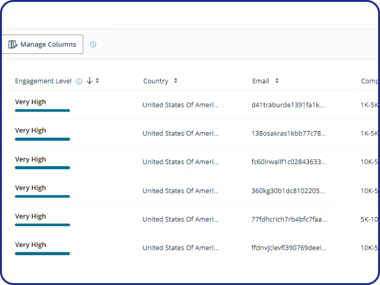380x285 pixels.
Task: Click the Engagement Level info icon
Action: (79, 81)
